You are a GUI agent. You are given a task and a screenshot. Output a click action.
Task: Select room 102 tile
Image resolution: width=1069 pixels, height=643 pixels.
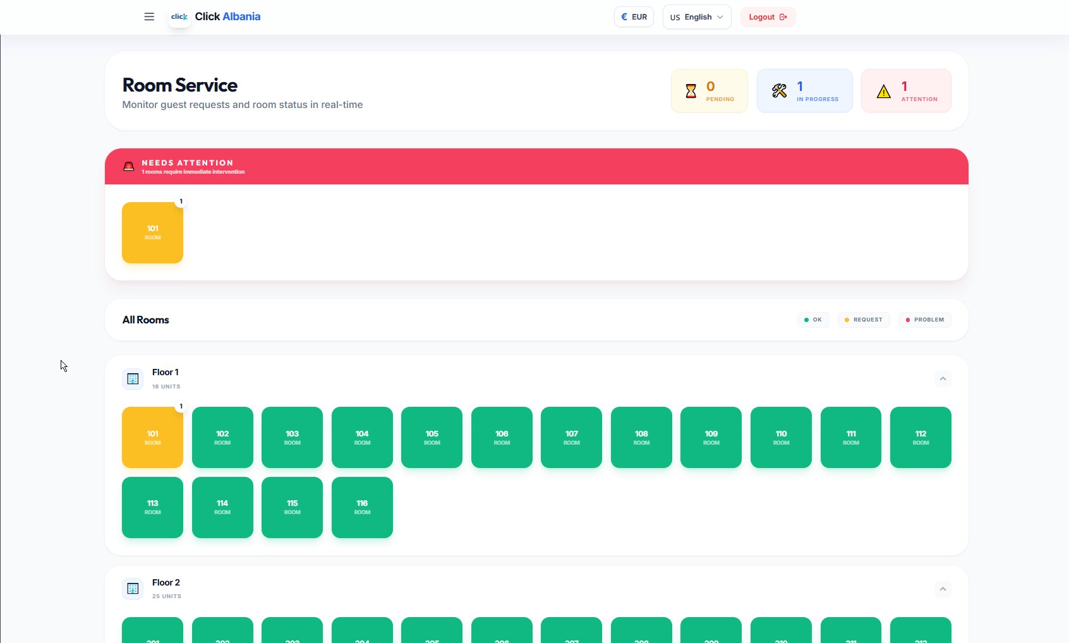click(222, 438)
